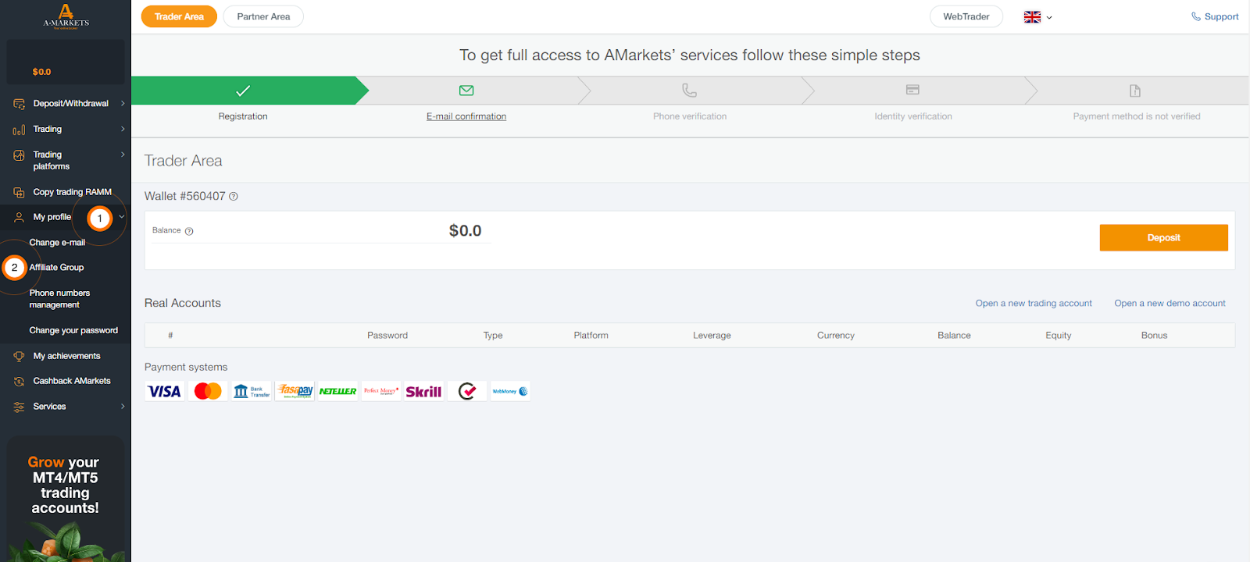Click the Bank Transfer payment logo
The image size is (1250, 562).
coord(251,391)
